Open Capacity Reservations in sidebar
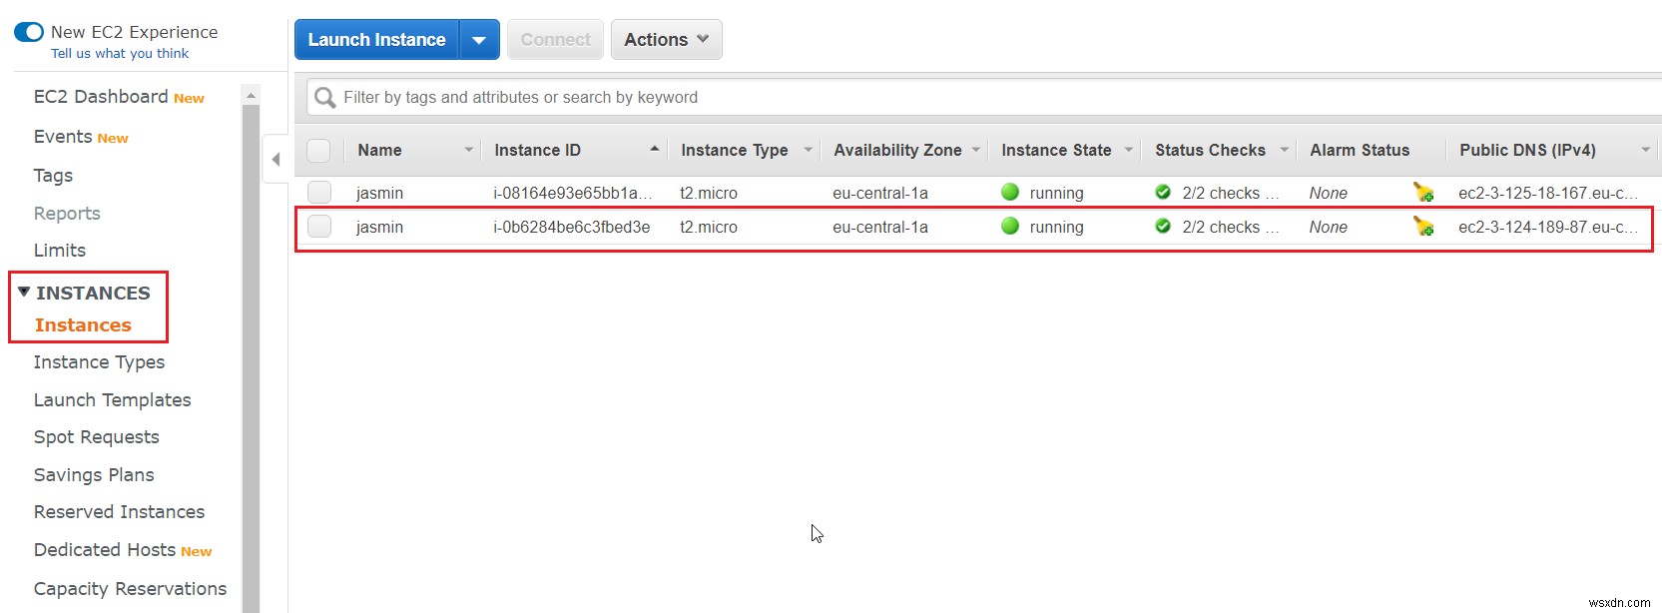This screenshot has width=1662, height=613. pyautogui.click(x=130, y=589)
